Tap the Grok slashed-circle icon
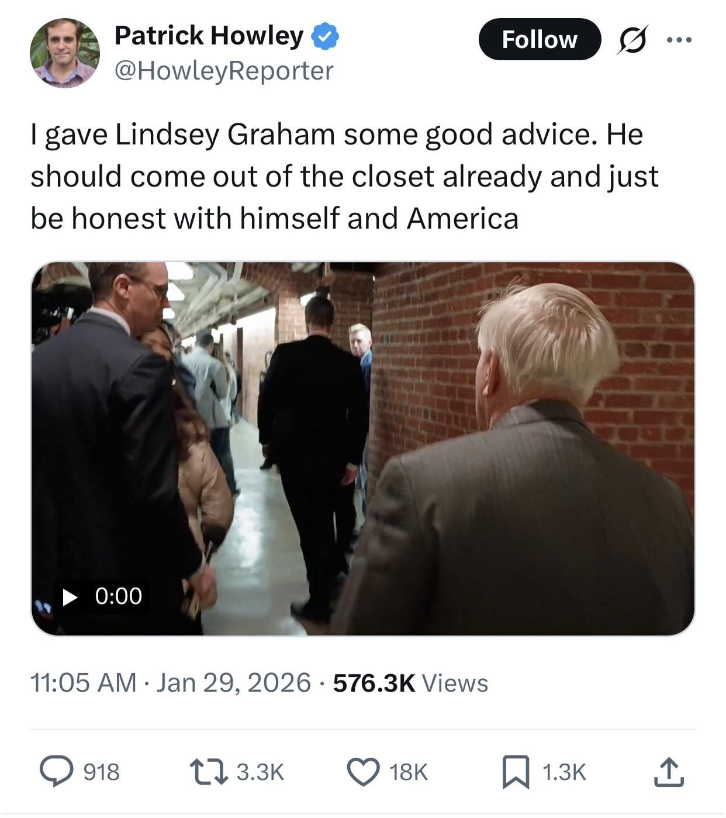This screenshot has height=818, width=726. point(632,40)
